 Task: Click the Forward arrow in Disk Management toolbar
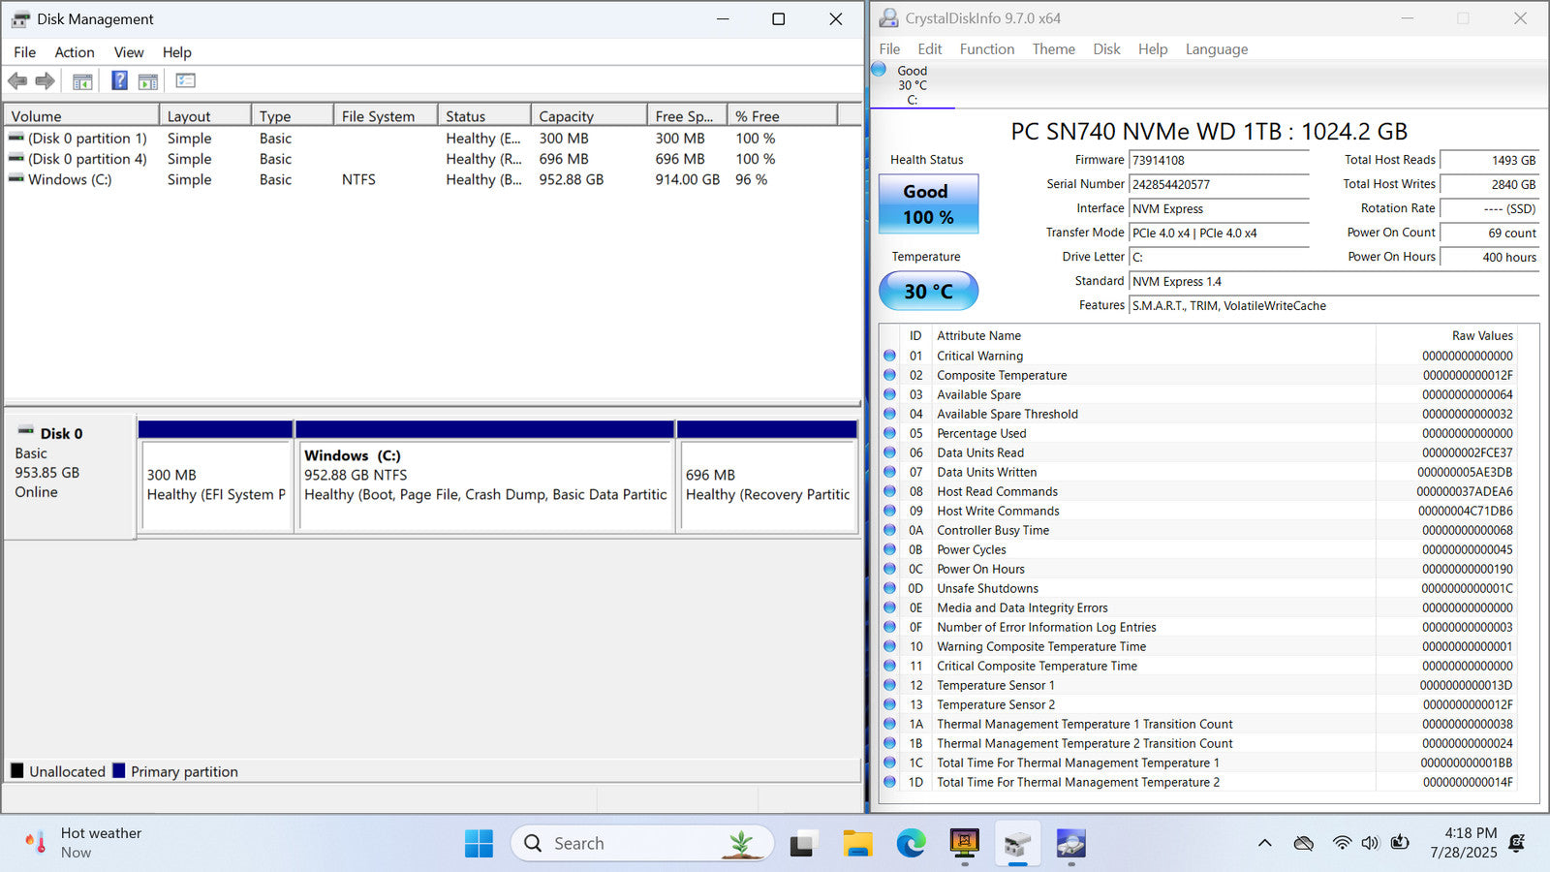(45, 81)
